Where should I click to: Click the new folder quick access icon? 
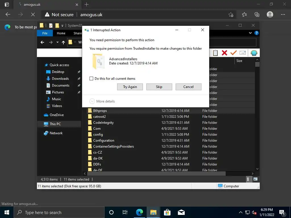click(57, 25)
